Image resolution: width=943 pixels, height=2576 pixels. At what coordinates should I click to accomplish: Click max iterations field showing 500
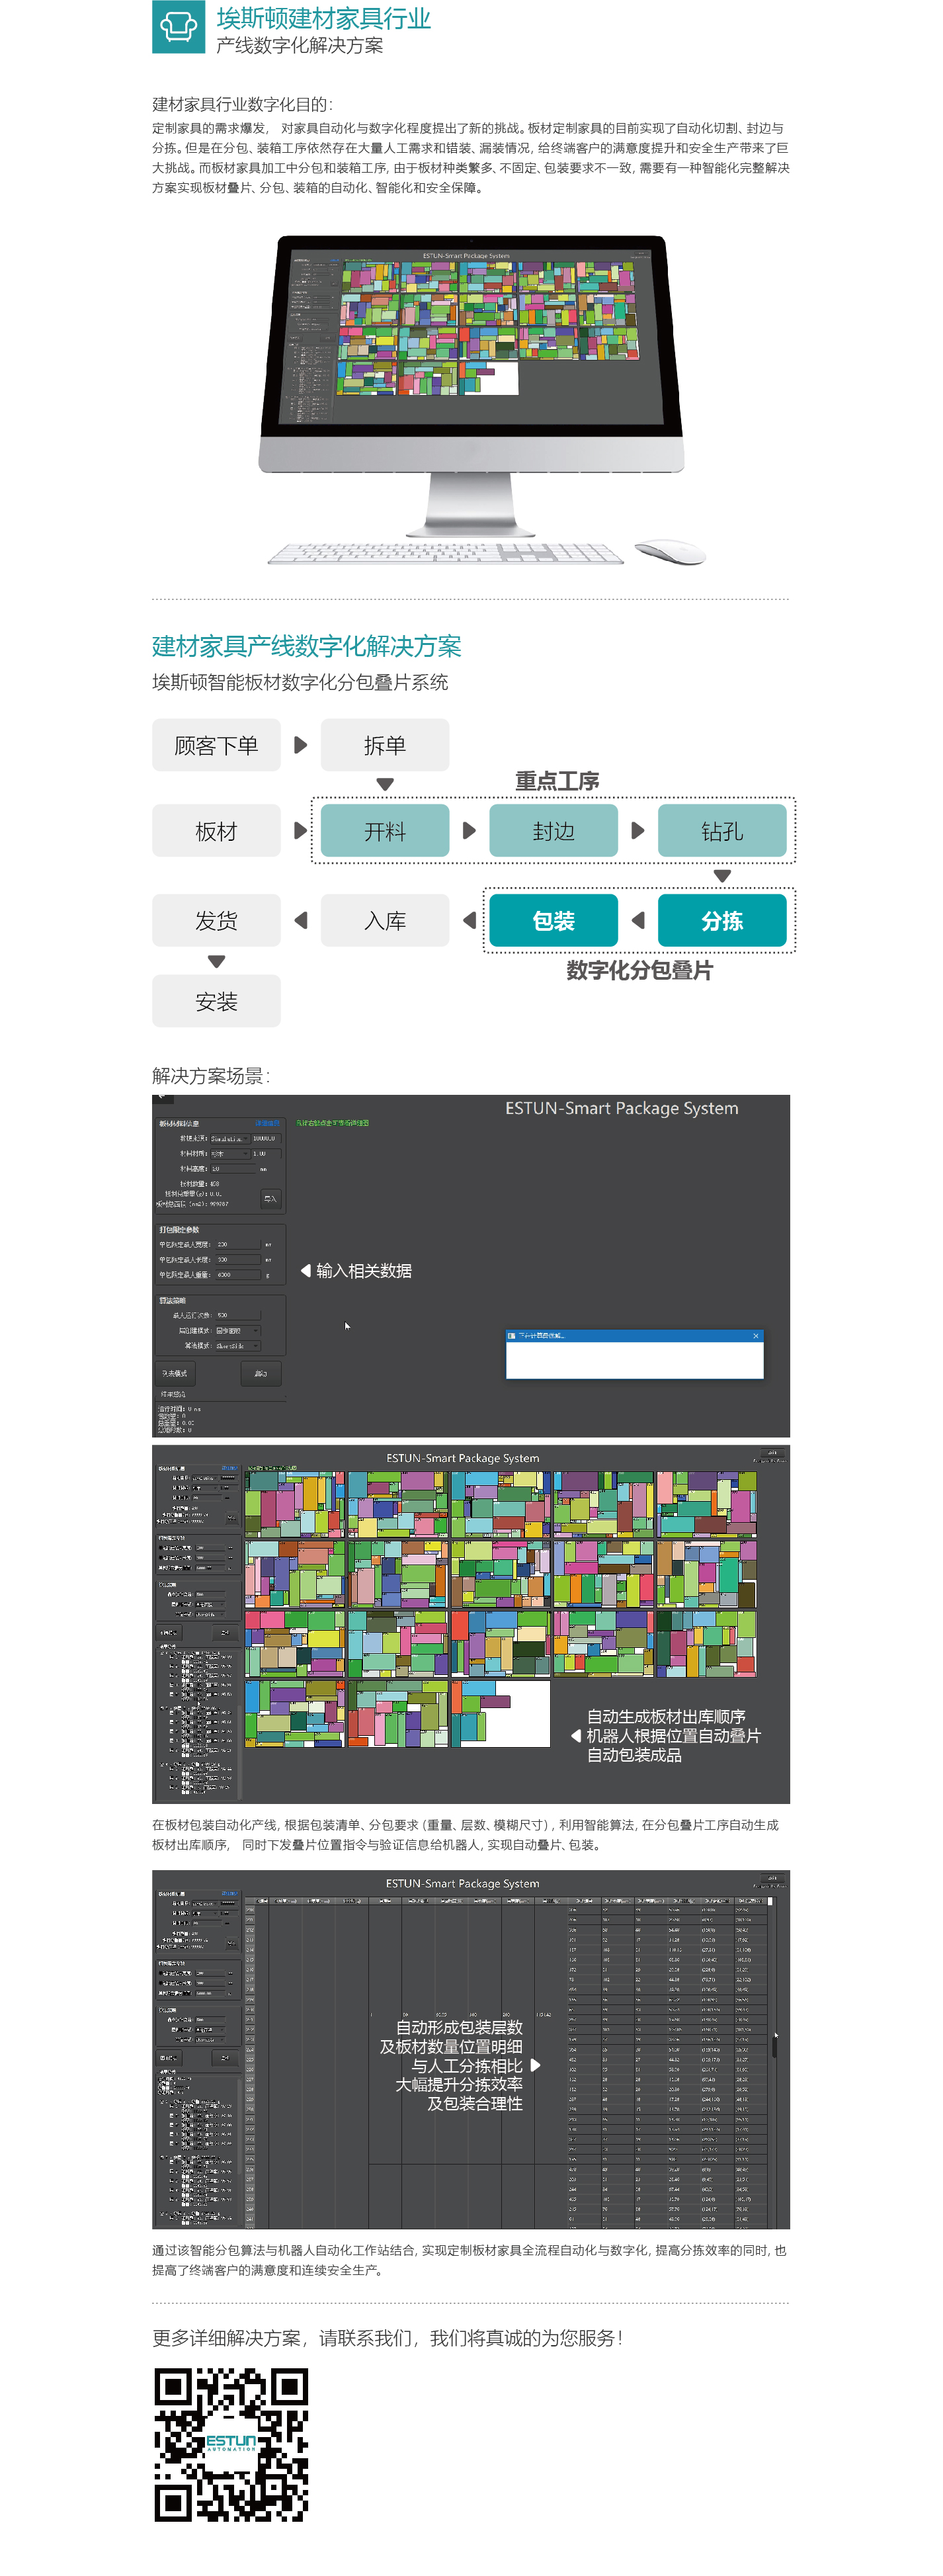(x=238, y=1316)
